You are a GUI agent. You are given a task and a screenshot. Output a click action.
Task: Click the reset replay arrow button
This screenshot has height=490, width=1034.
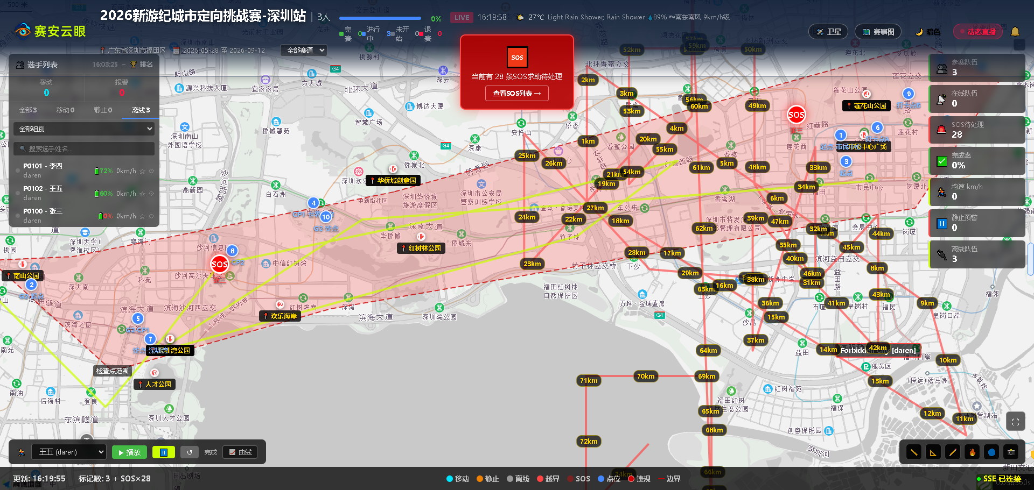coord(190,452)
